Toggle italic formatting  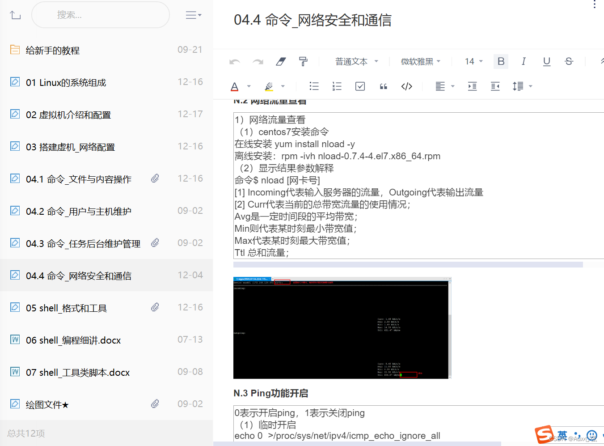524,61
